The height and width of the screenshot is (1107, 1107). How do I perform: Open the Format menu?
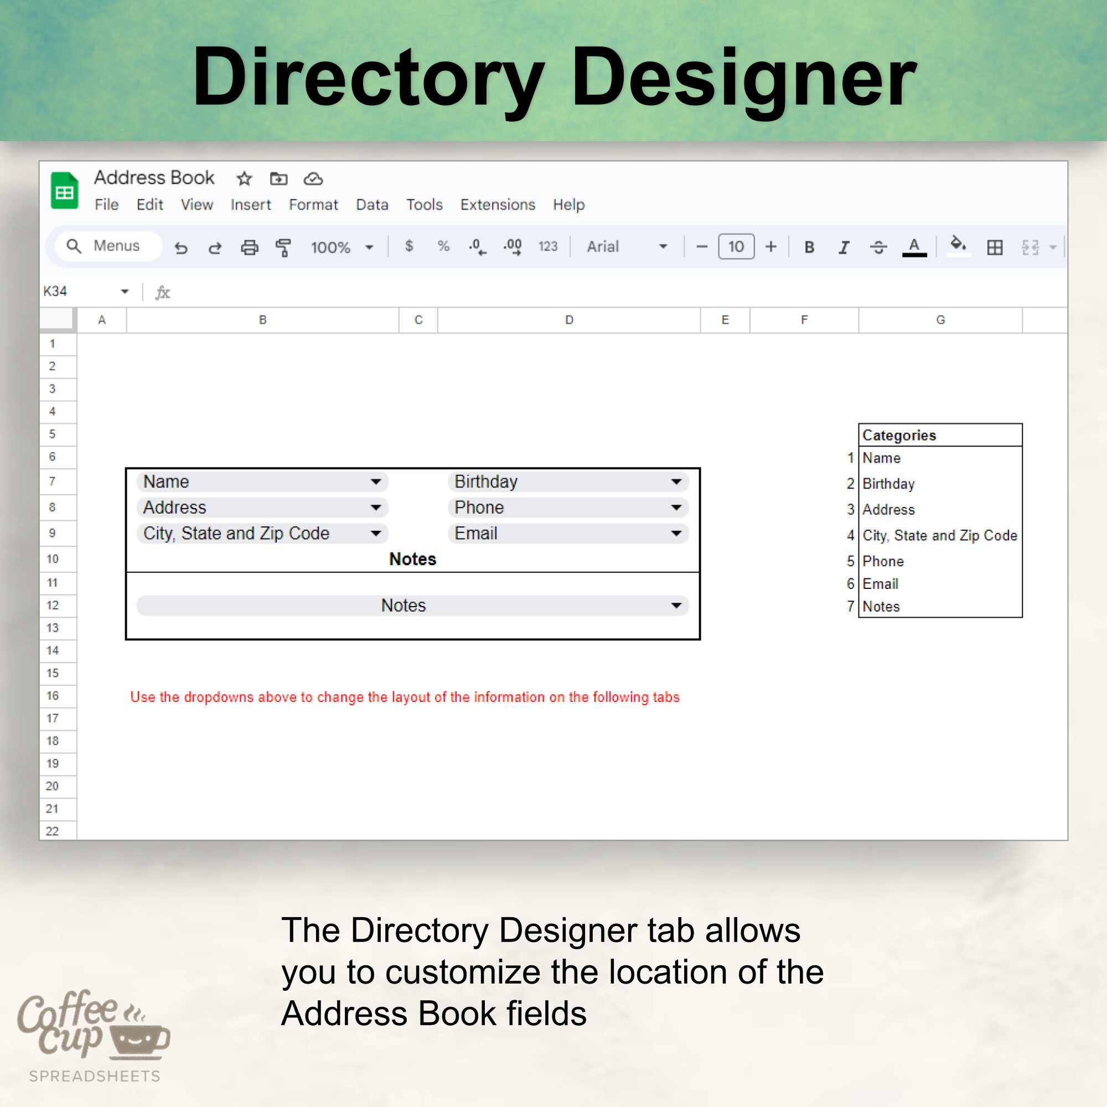coord(313,205)
